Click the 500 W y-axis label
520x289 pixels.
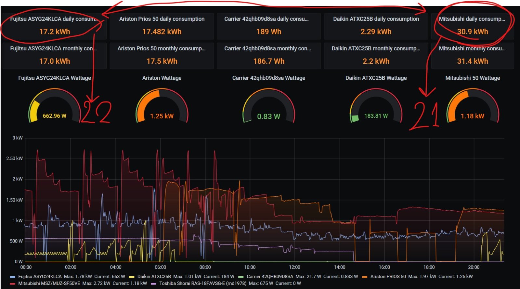[16, 241]
